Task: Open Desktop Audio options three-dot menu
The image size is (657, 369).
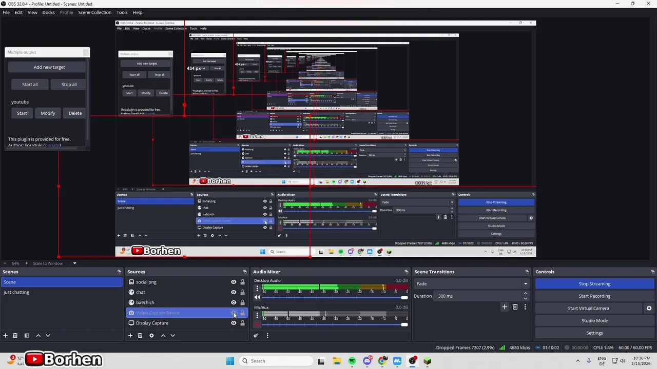Action: coord(257,289)
